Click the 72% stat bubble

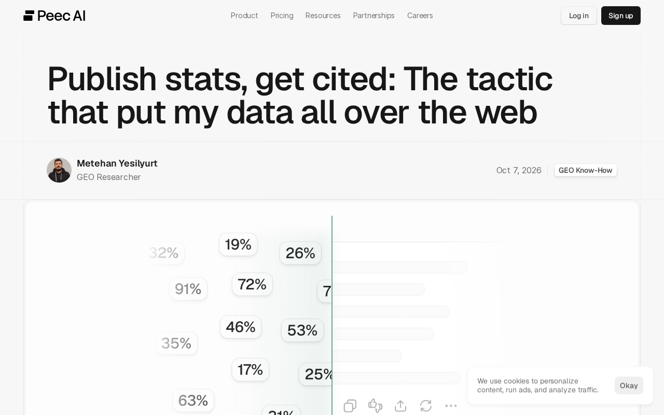coord(252,284)
